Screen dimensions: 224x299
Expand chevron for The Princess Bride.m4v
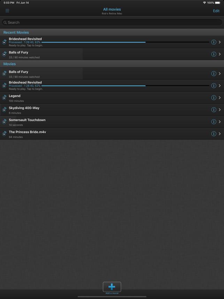tap(220, 134)
